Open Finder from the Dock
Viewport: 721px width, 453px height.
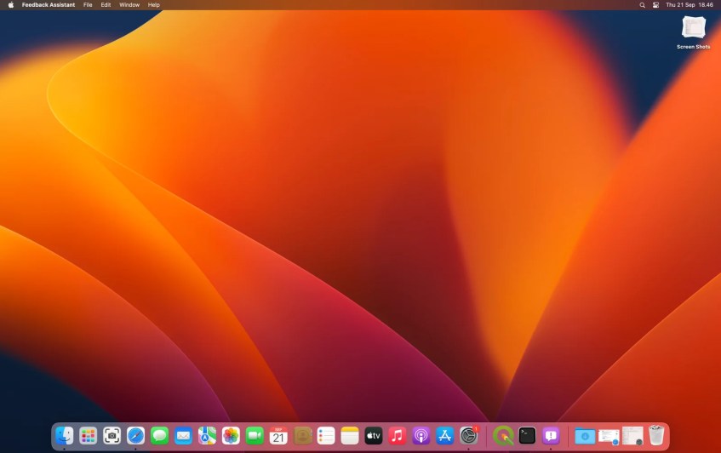pyautogui.click(x=65, y=435)
